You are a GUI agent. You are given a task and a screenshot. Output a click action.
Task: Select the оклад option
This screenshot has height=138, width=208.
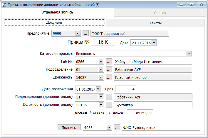(x=81, y=113)
